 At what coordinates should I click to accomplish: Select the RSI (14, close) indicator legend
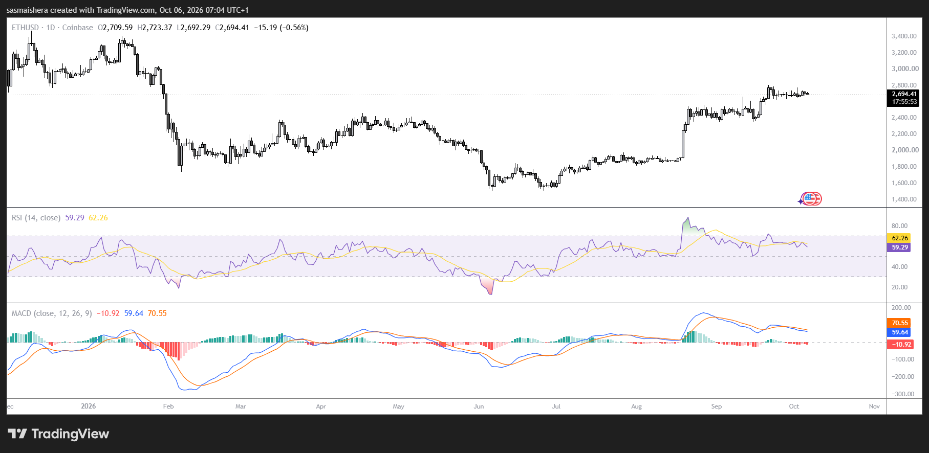point(36,218)
